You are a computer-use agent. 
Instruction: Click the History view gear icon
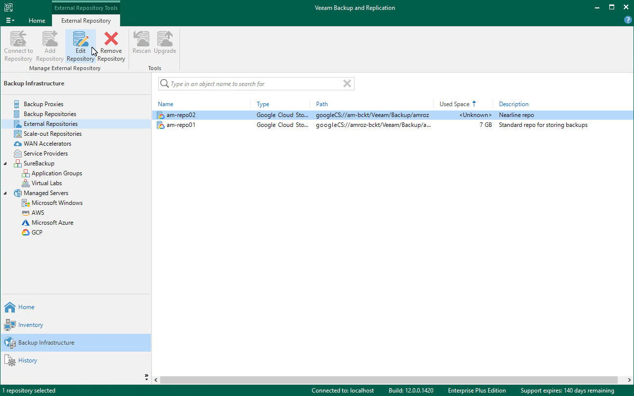10,360
